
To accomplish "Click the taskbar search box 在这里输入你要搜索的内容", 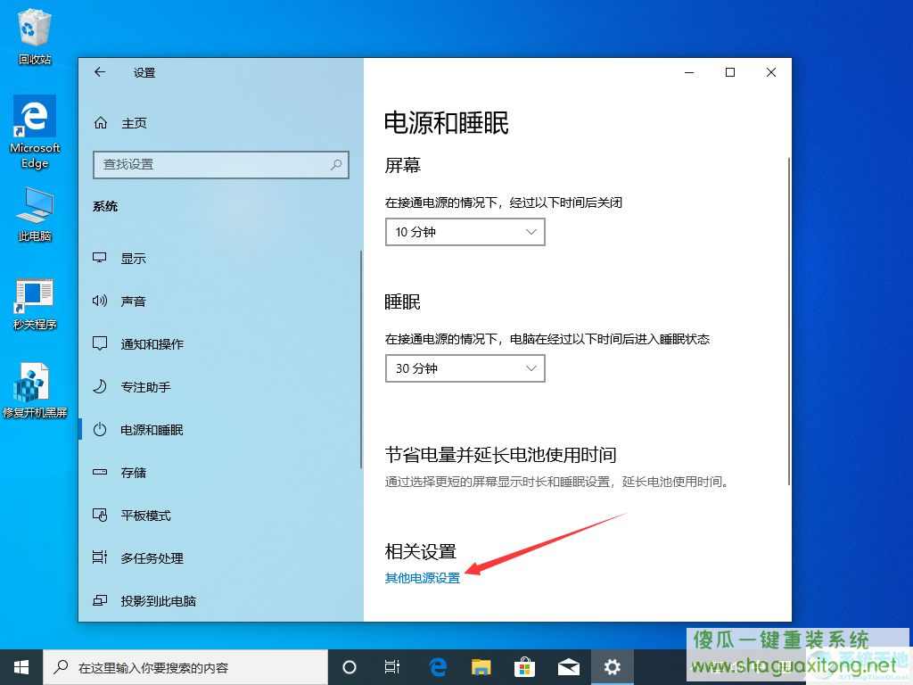I will [185, 667].
